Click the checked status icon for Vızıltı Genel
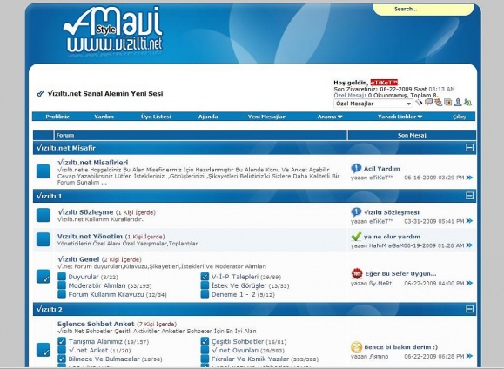 pyautogui.click(x=44, y=277)
